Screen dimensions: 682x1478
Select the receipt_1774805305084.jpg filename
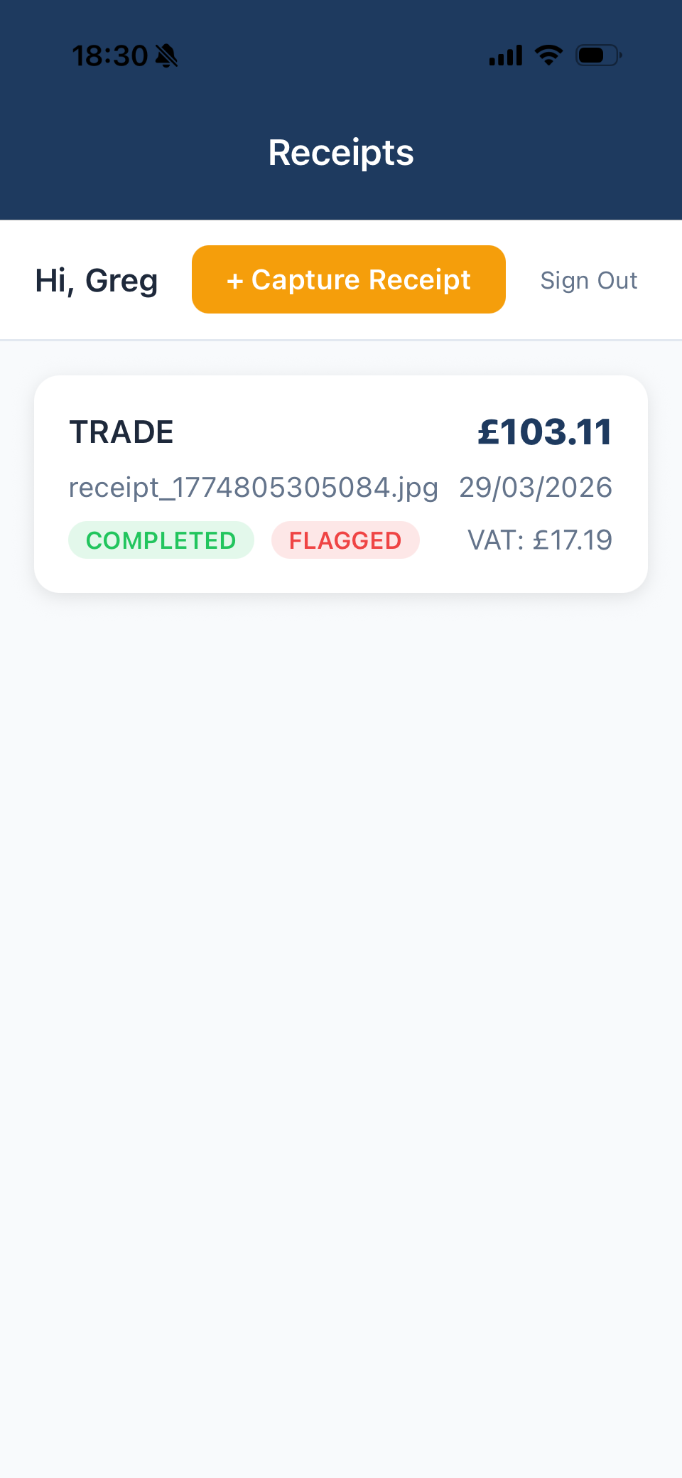254,488
